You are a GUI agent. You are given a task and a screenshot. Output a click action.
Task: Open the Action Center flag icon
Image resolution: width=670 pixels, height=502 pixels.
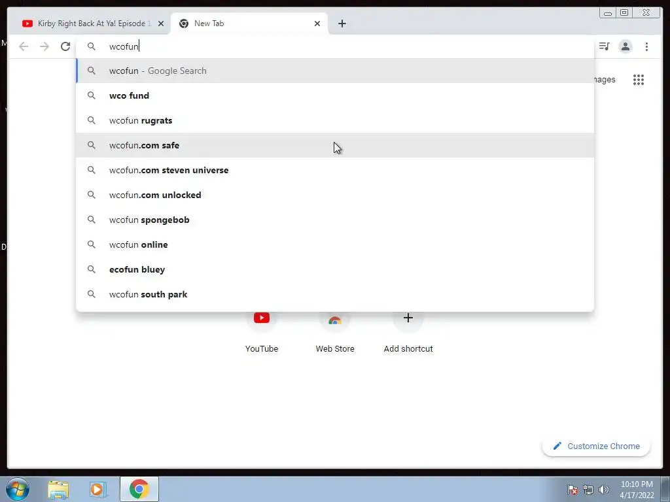pos(573,490)
